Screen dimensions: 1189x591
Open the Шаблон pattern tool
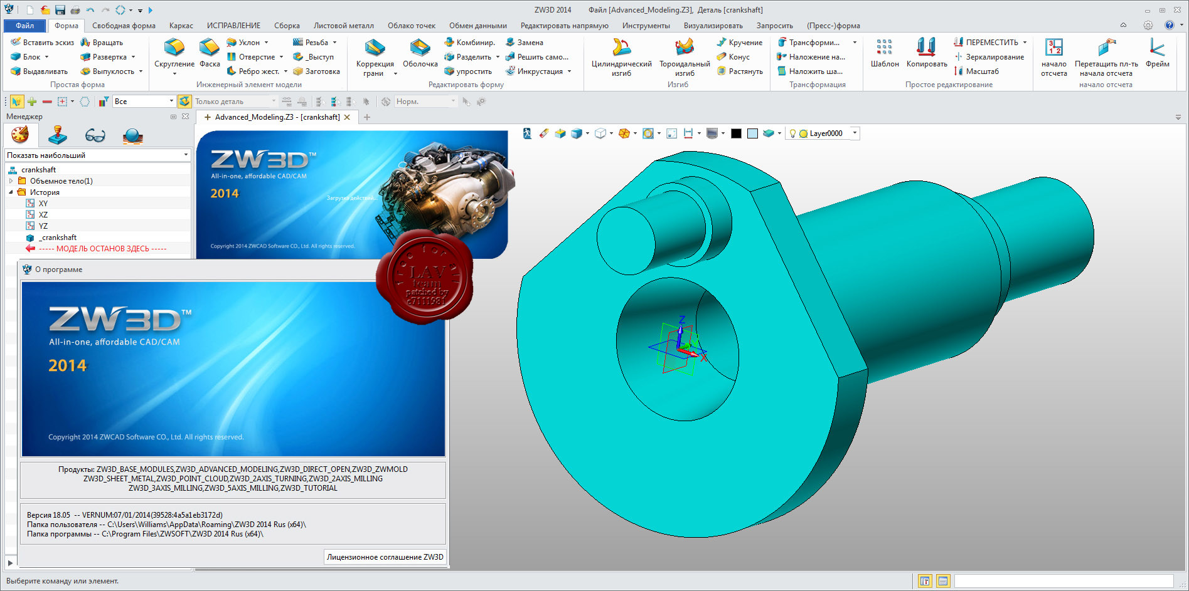coord(885,53)
